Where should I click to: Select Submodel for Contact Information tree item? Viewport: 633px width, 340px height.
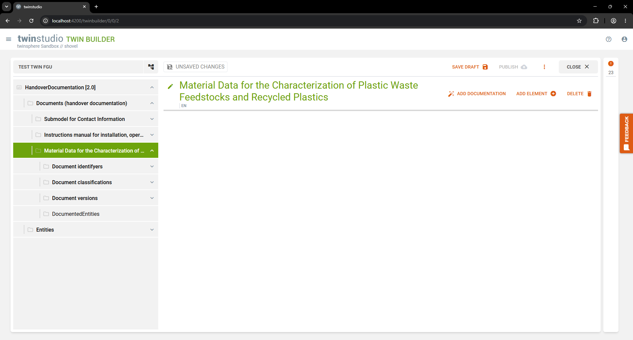point(86,119)
